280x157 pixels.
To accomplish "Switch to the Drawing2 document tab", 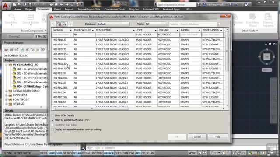I will 14,37.
